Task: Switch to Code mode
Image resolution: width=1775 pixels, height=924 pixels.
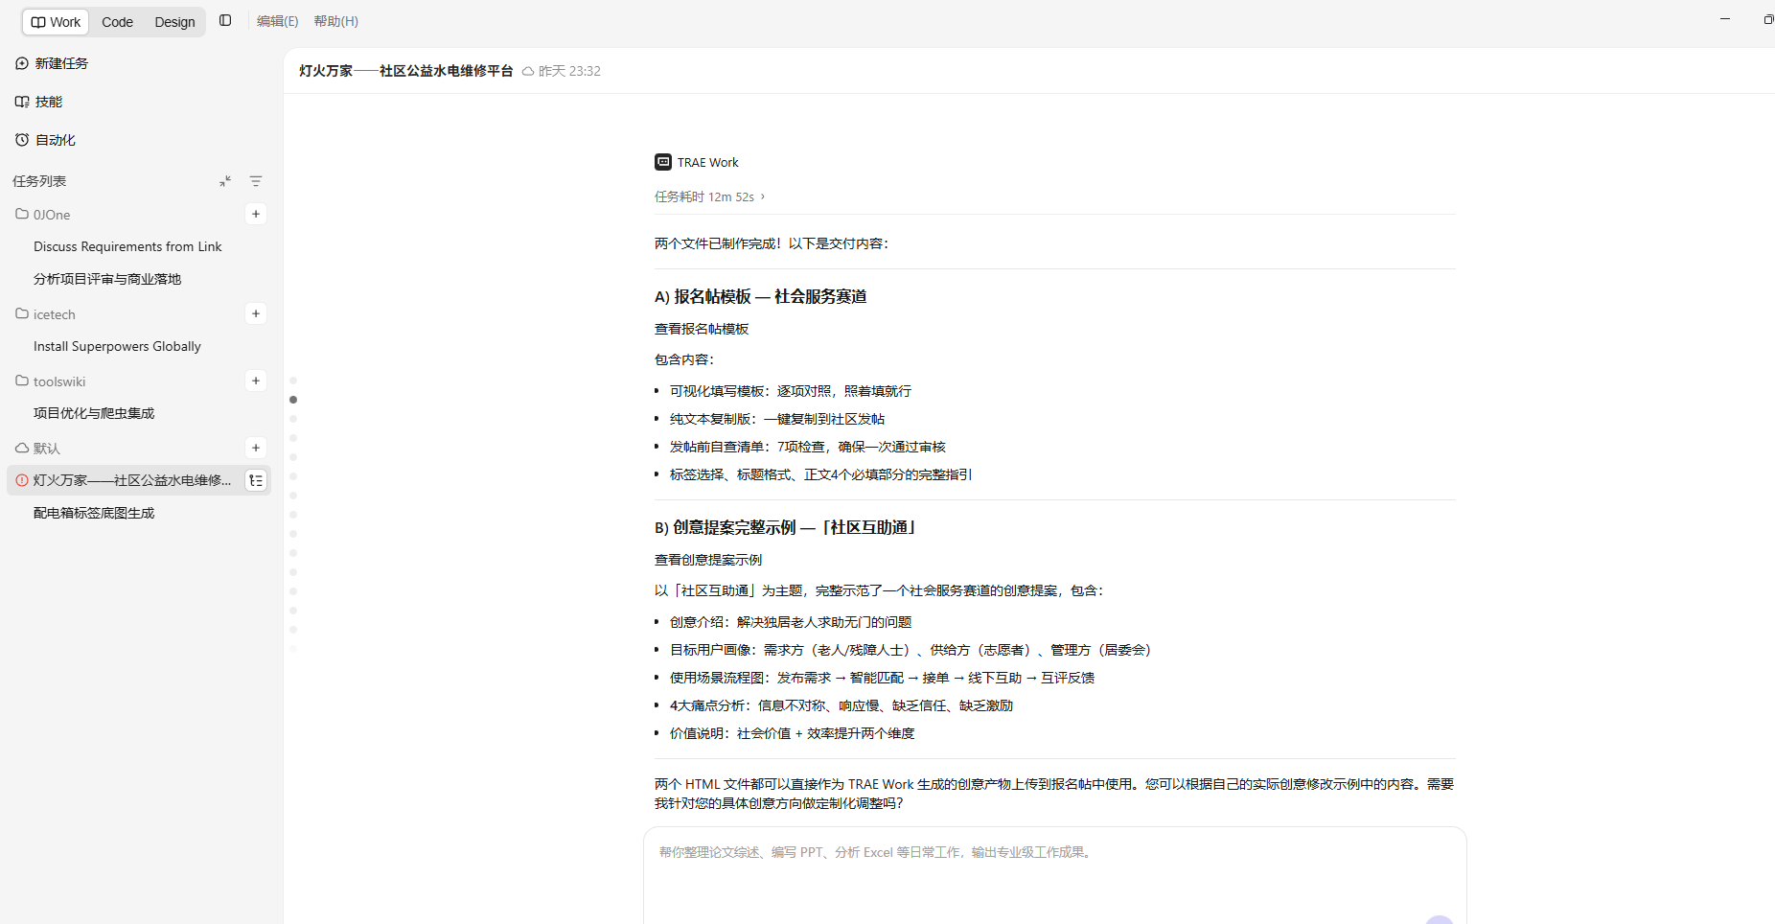Action: tap(117, 22)
